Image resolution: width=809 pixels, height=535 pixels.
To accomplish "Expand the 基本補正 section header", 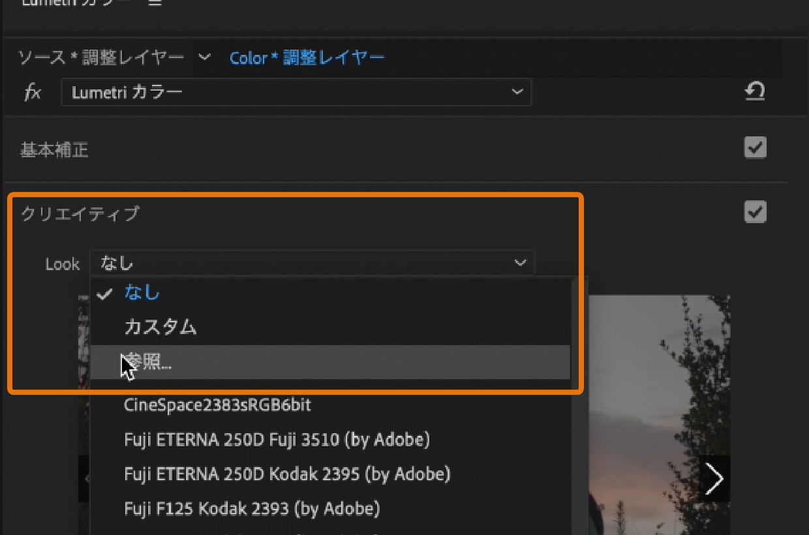I will pyautogui.click(x=54, y=150).
